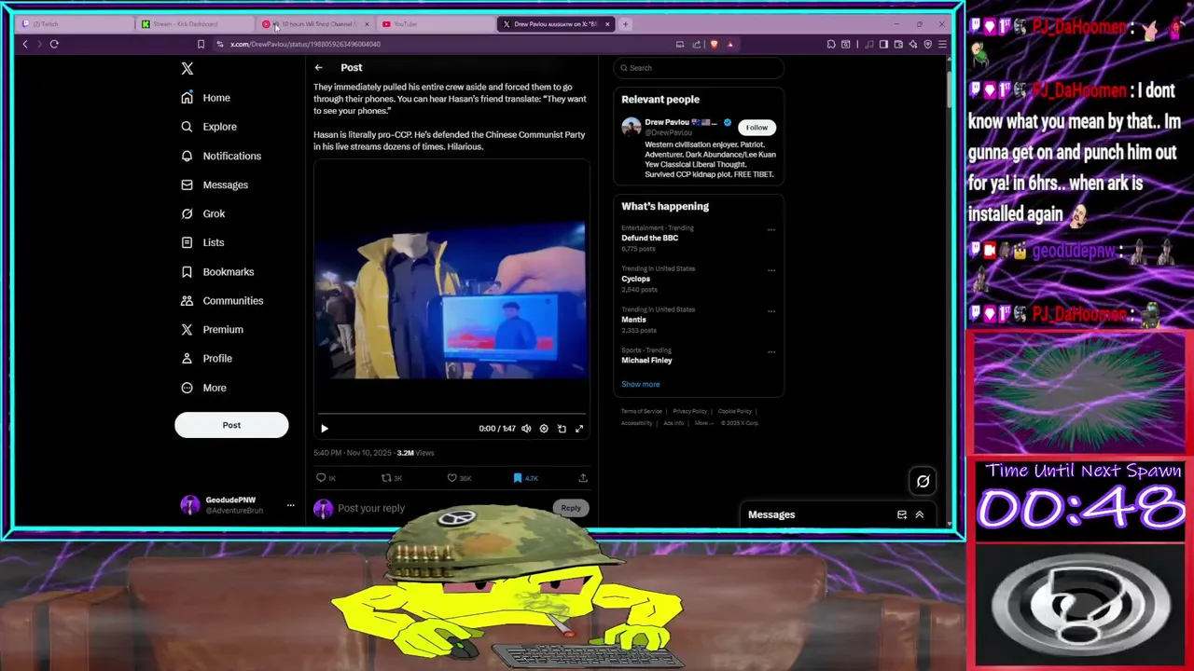Enter fullscreen on the video player
The height and width of the screenshot is (671, 1194).
[579, 429]
